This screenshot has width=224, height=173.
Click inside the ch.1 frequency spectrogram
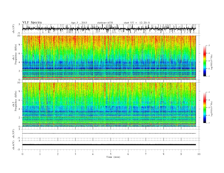(x=109, y=58)
